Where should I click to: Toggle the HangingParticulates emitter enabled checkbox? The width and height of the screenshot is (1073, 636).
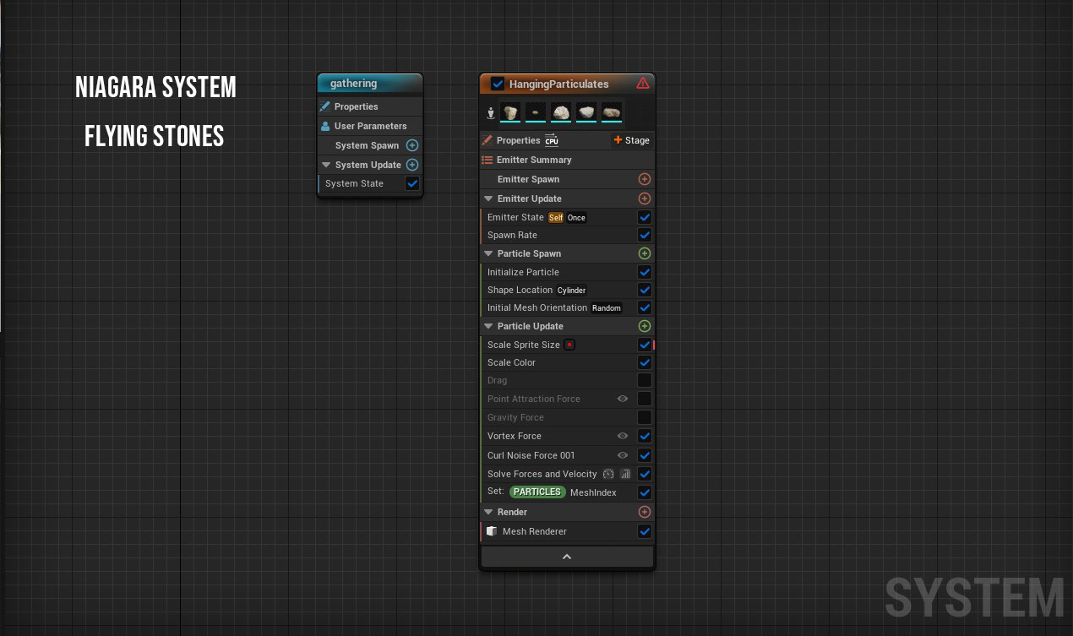click(498, 84)
